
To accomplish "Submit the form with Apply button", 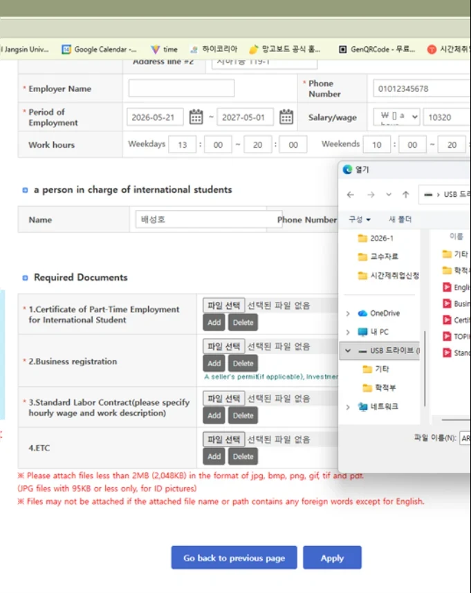I will (x=332, y=558).
